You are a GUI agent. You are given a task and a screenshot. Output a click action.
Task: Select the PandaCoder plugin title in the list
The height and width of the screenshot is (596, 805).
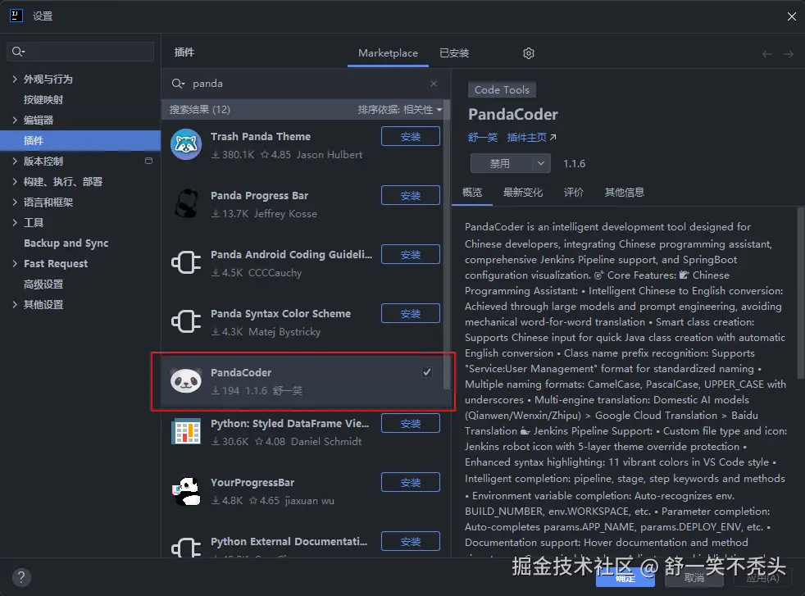pyautogui.click(x=241, y=373)
